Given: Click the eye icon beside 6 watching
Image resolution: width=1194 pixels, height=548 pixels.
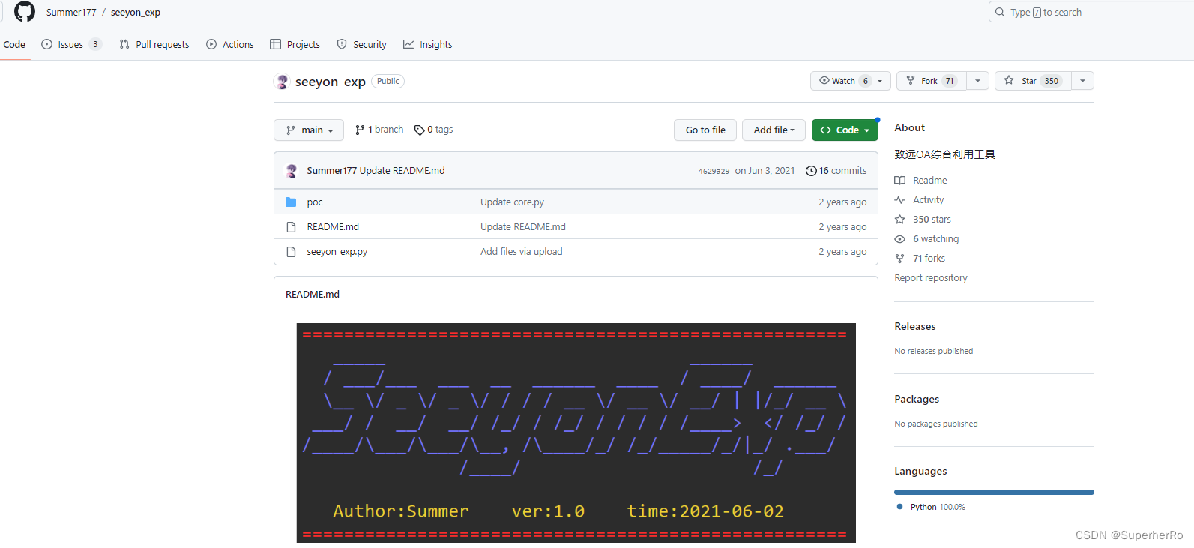Looking at the screenshot, I should [900, 239].
